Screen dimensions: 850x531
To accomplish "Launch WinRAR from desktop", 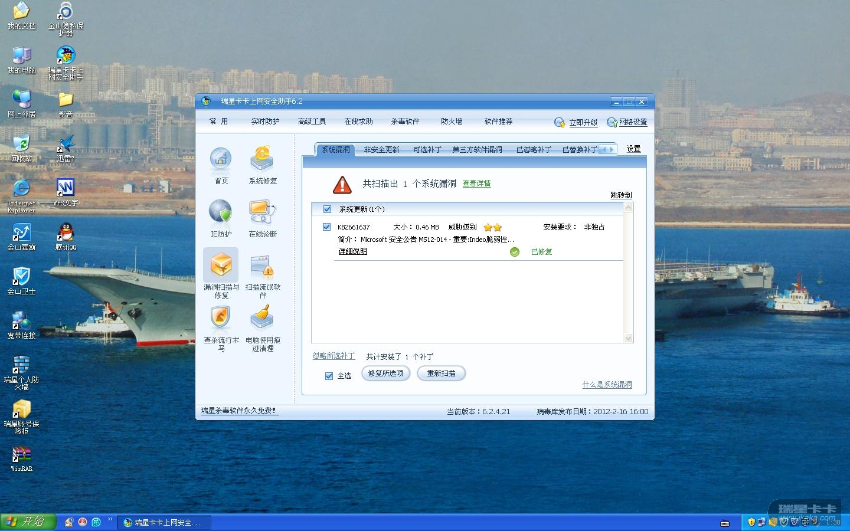I will click(x=21, y=459).
